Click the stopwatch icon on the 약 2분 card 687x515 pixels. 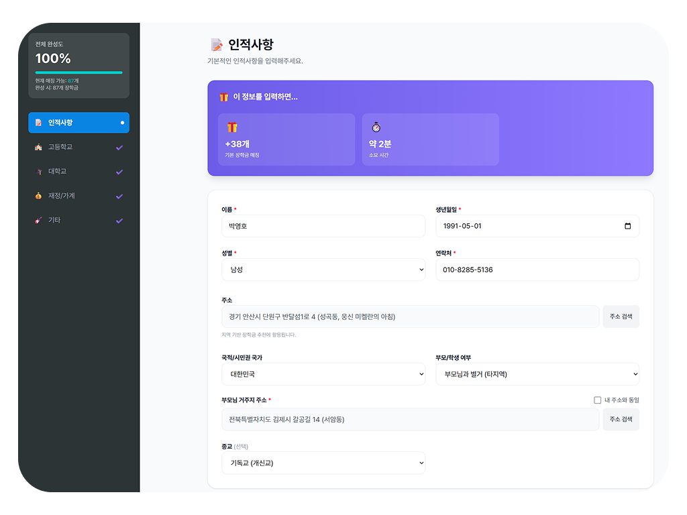click(376, 125)
